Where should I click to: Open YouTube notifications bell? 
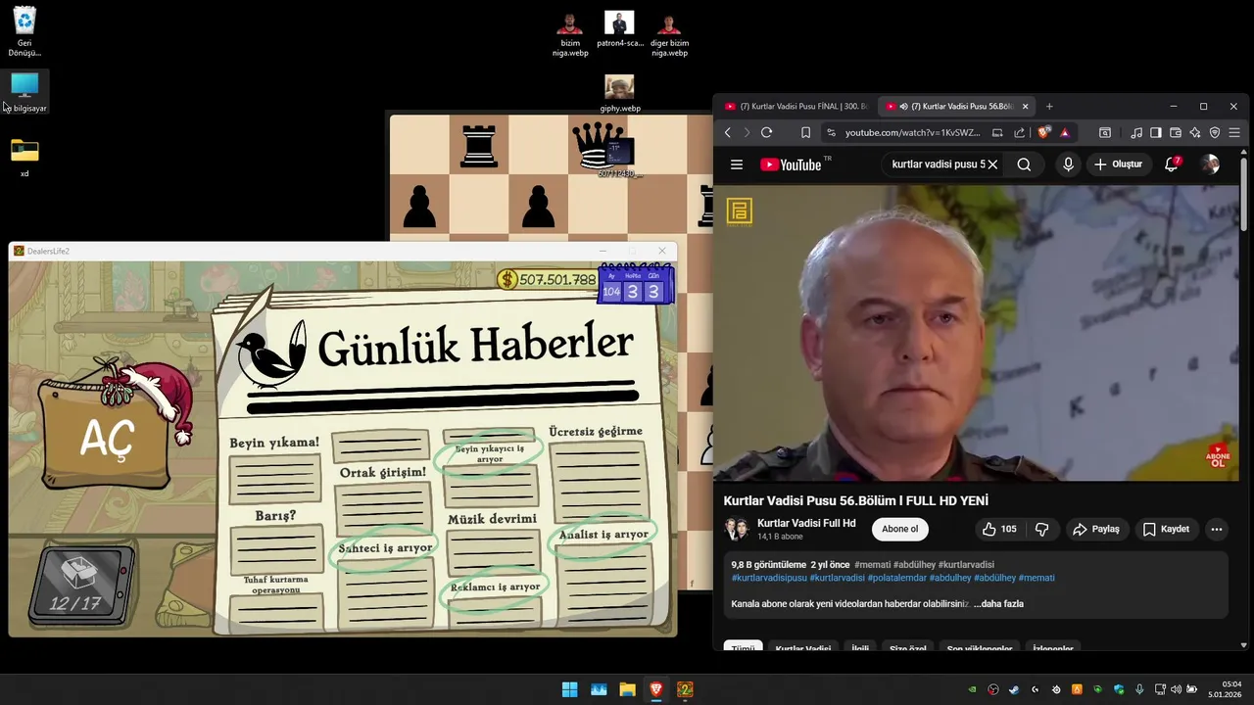pos(1172,164)
